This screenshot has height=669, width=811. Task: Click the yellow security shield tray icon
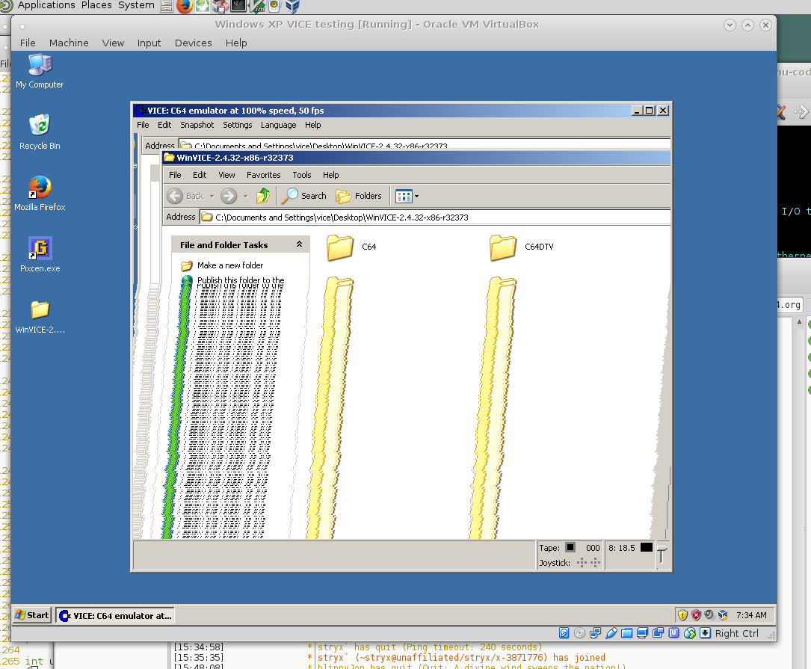tap(682, 614)
